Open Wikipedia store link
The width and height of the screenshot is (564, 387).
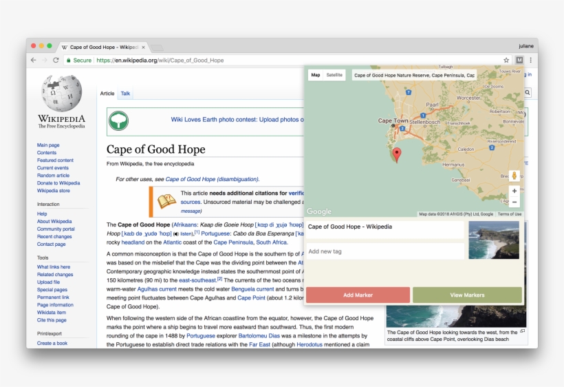click(x=53, y=191)
